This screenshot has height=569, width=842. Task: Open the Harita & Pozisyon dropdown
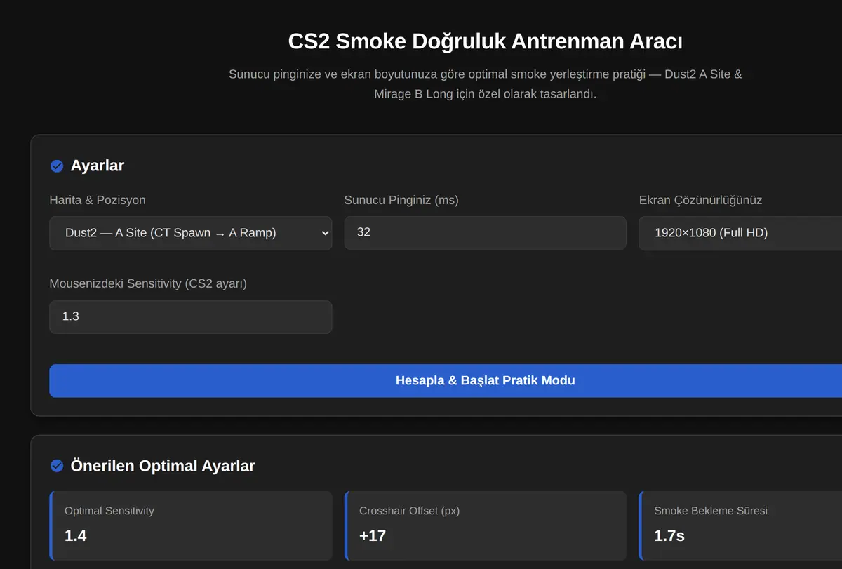[191, 233]
